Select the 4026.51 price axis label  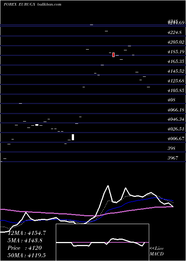[176, 129]
